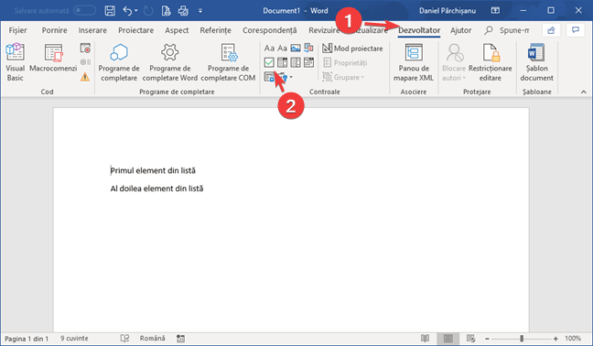Insert a checkbox content control
This screenshot has width=593, height=346.
269,62
